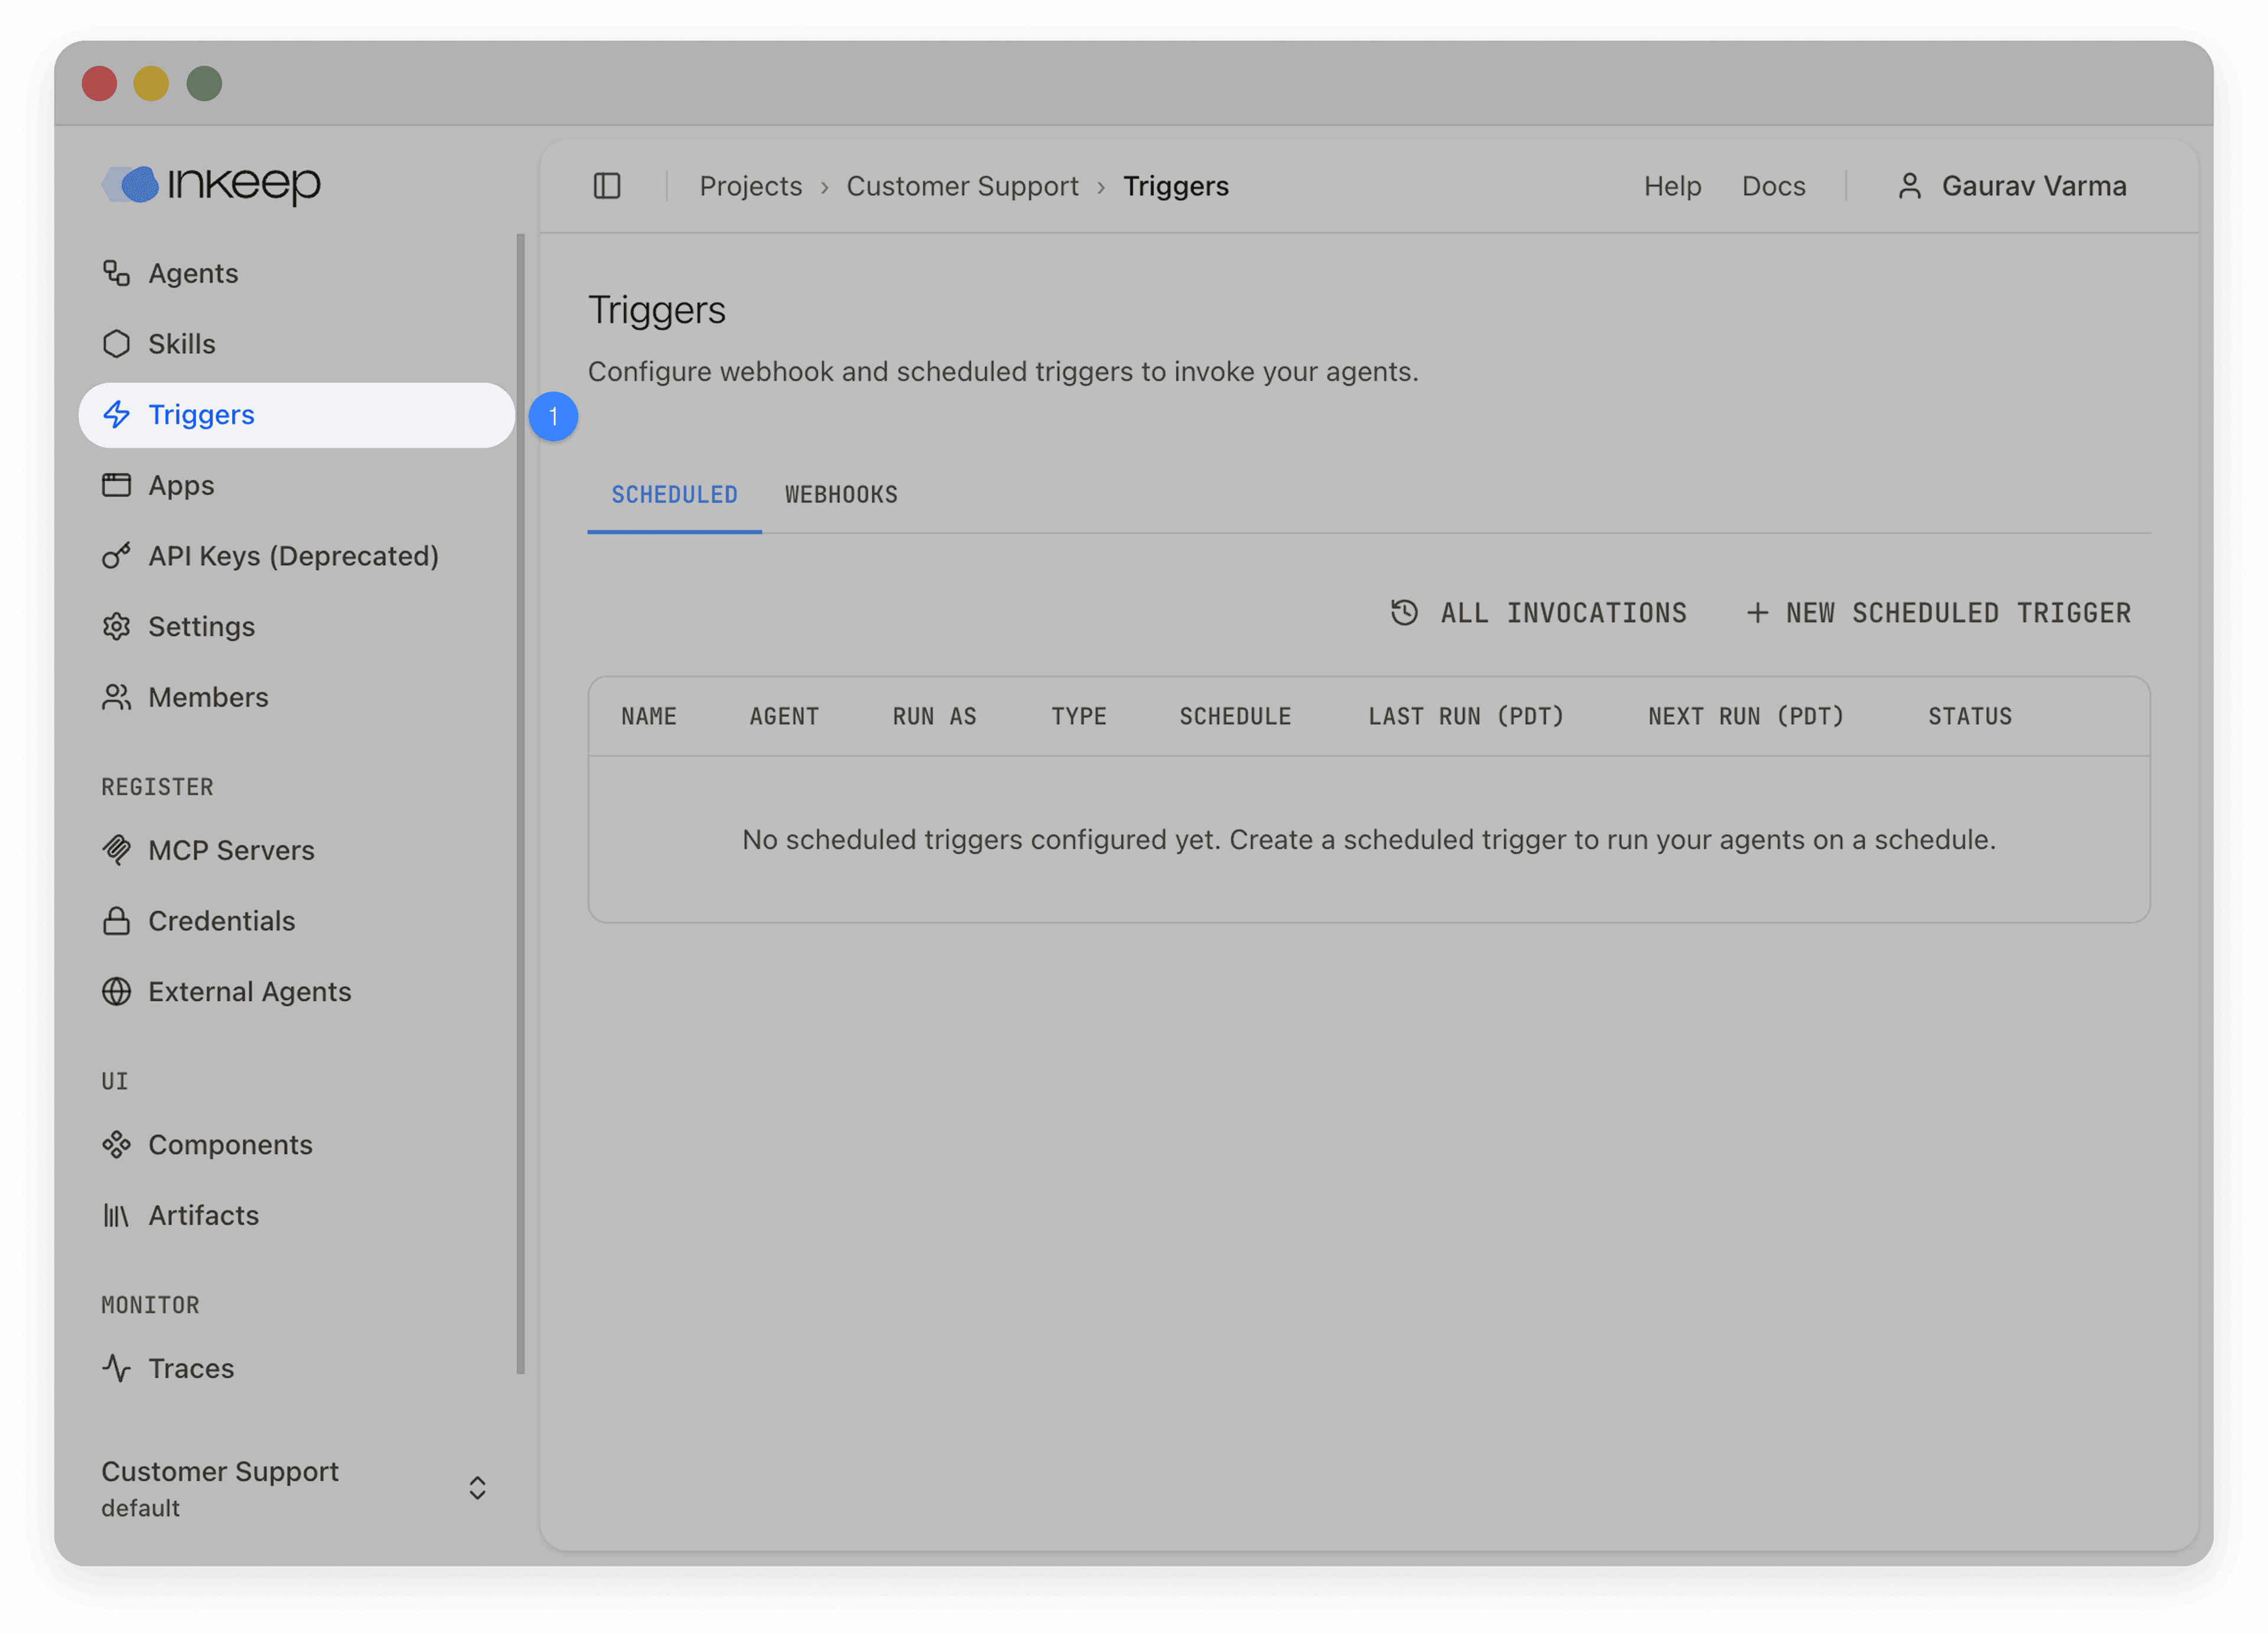2268x1634 pixels.
Task: Click the Components icon under UI
Action: coord(117,1144)
